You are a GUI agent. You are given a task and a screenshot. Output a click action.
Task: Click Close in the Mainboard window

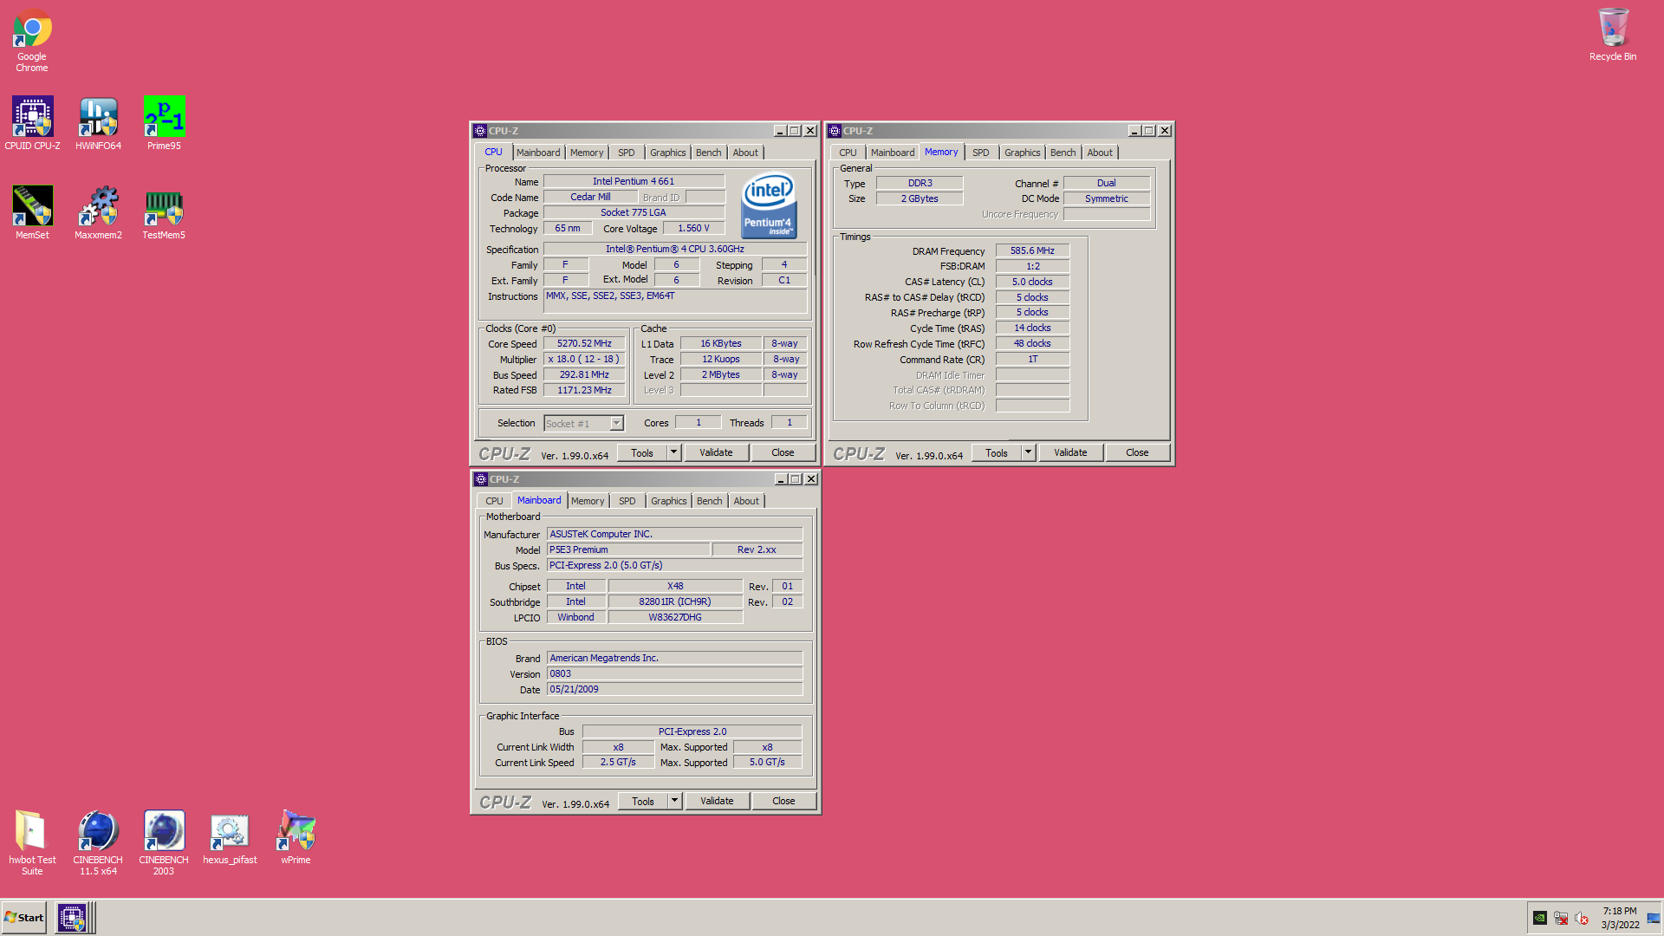tap(783, 801)
